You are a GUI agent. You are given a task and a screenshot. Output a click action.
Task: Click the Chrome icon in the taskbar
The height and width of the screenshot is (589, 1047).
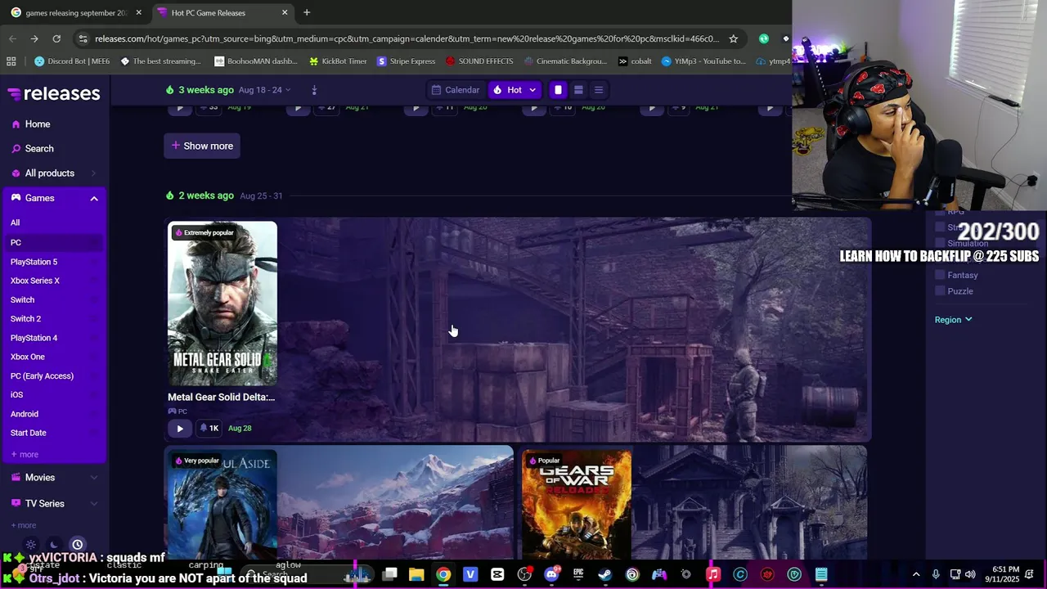click(443, 574)
